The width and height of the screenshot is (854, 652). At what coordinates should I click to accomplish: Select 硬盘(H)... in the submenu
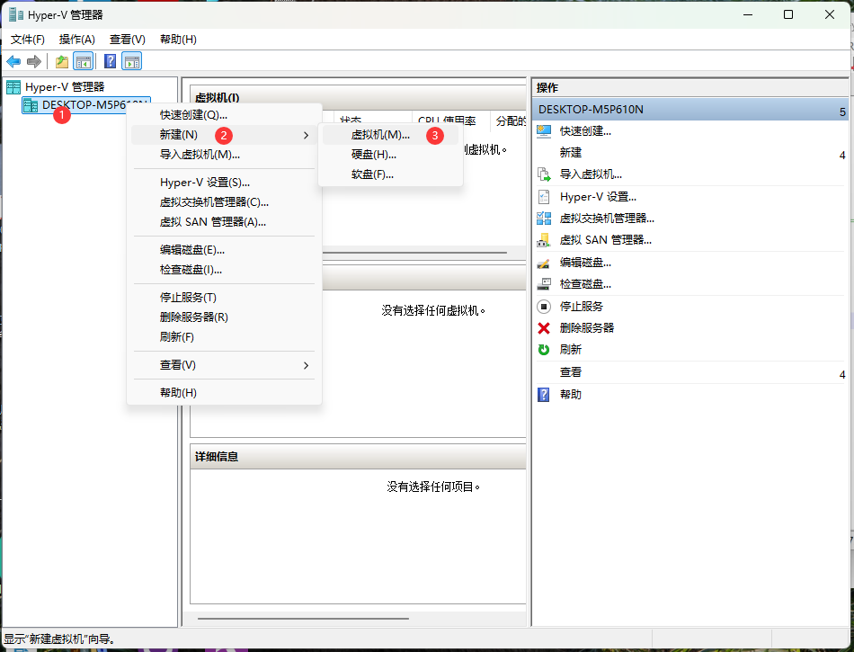(x=390, y=155)
